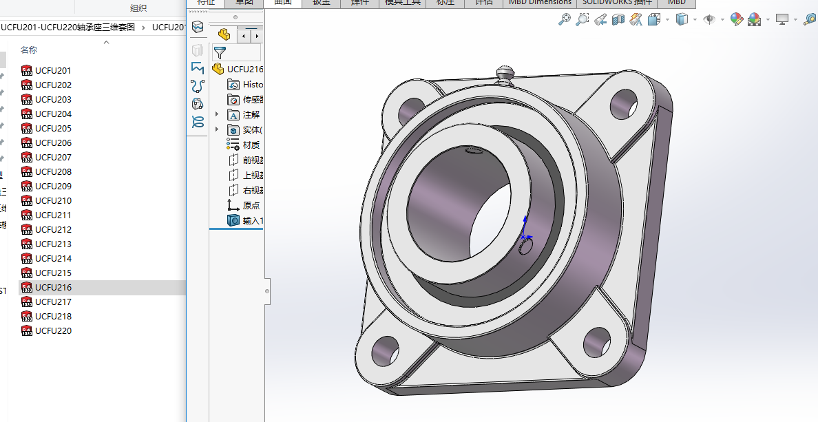Screen dimensions: 818x422
Task: Click the 名称 column header
Action: click(29, 50)
